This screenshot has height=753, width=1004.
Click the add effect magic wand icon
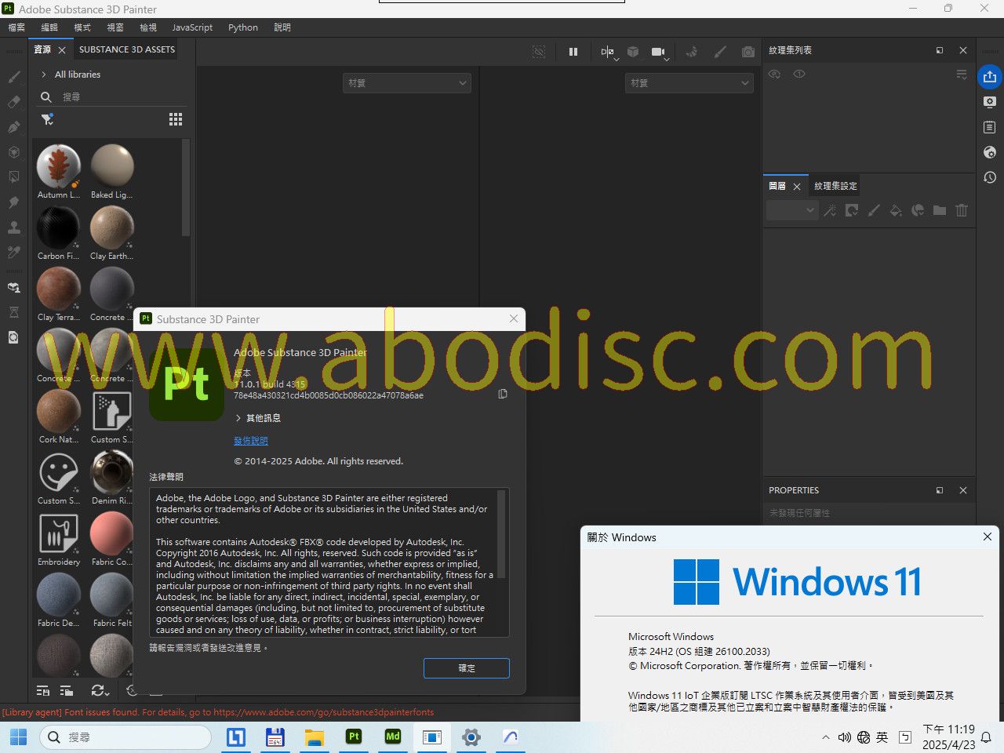(x=830, y=210)
